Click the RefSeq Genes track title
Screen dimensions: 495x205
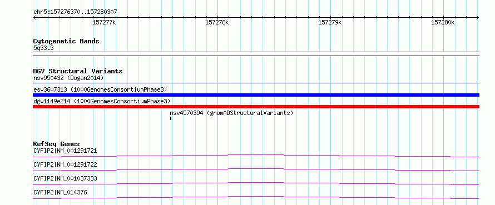(56, 144)
